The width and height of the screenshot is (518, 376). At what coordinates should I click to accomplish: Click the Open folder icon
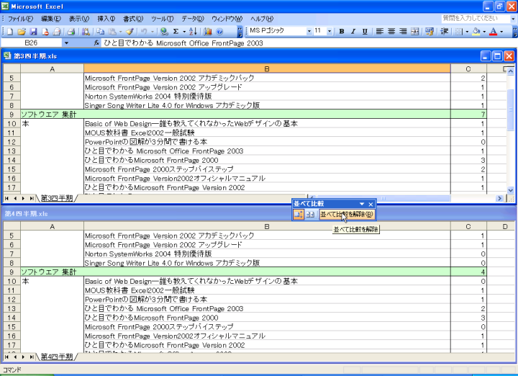pyautogui.click(x=22, y=32)
